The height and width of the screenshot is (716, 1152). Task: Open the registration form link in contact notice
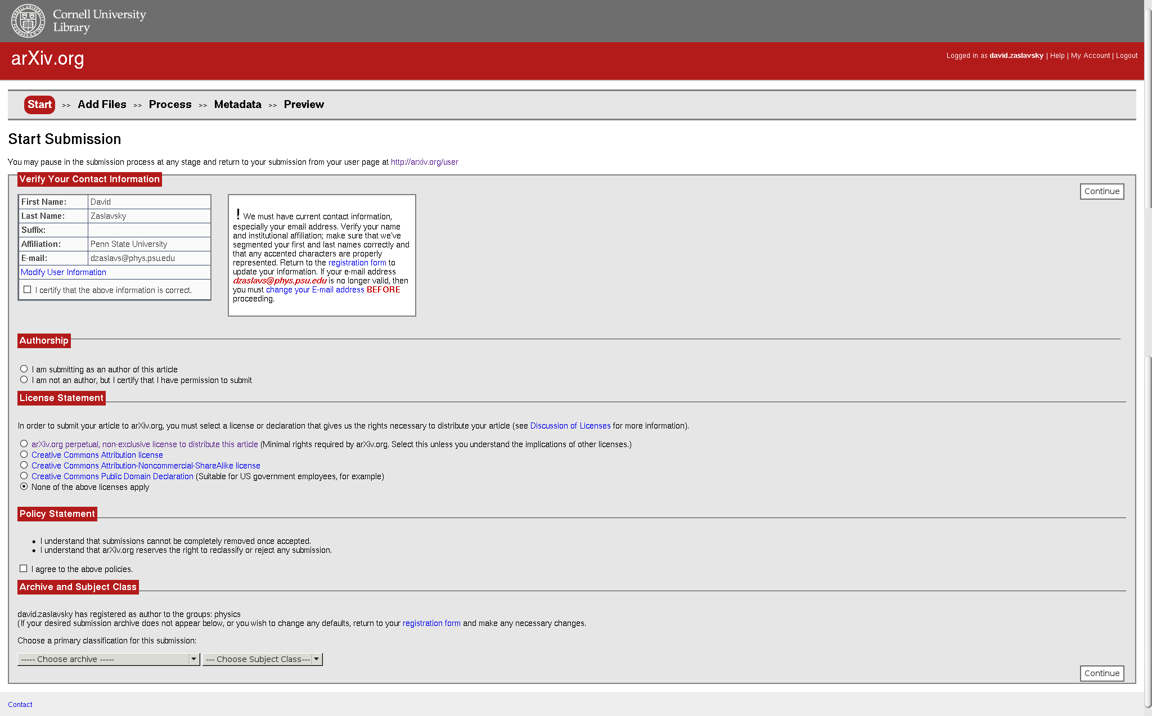[357, 263]
